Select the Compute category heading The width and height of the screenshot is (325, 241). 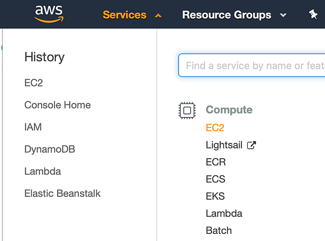pyautogui.click(x=229, y=110)
